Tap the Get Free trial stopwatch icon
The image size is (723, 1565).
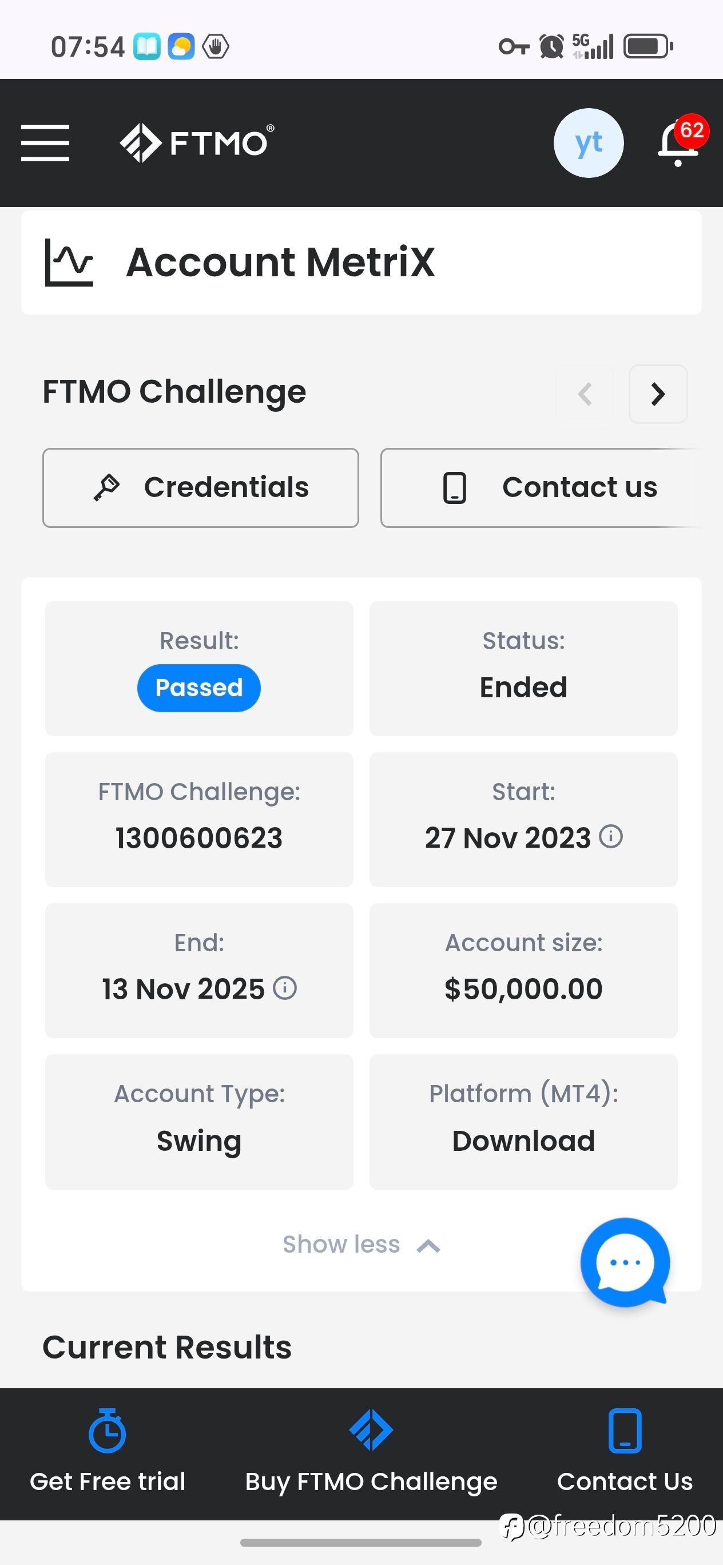(107, 1431)
